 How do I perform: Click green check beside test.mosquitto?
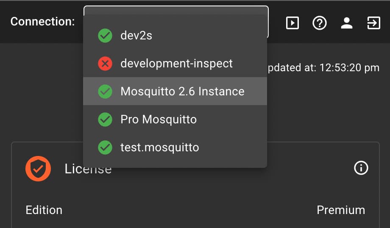point(105,147)
